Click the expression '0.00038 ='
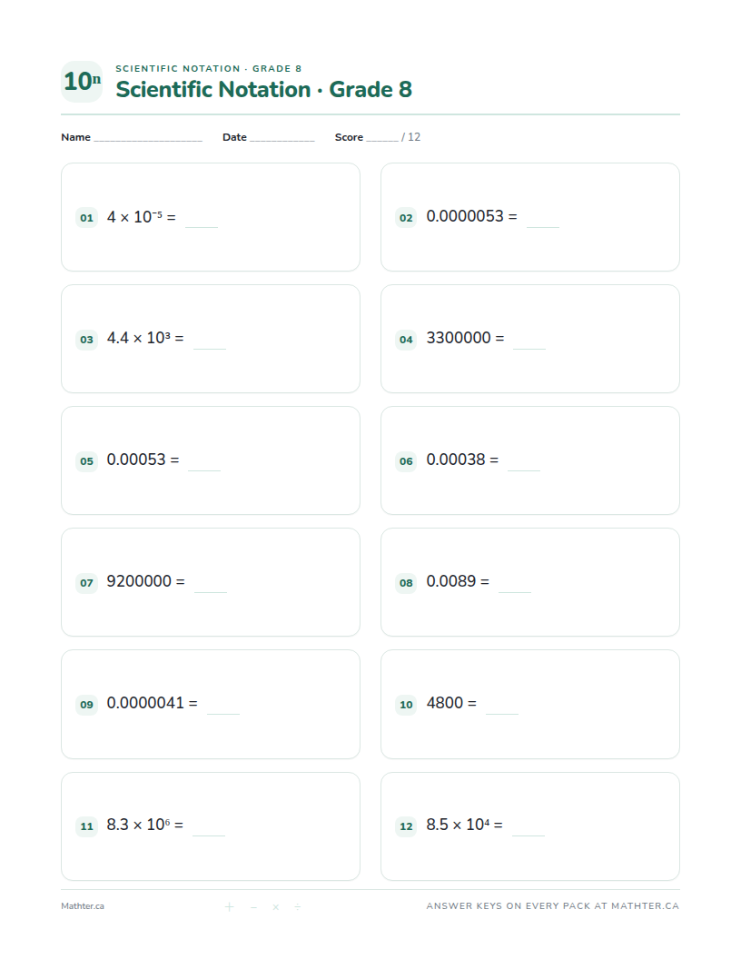741x959 pixels. [x=462, y=460]
